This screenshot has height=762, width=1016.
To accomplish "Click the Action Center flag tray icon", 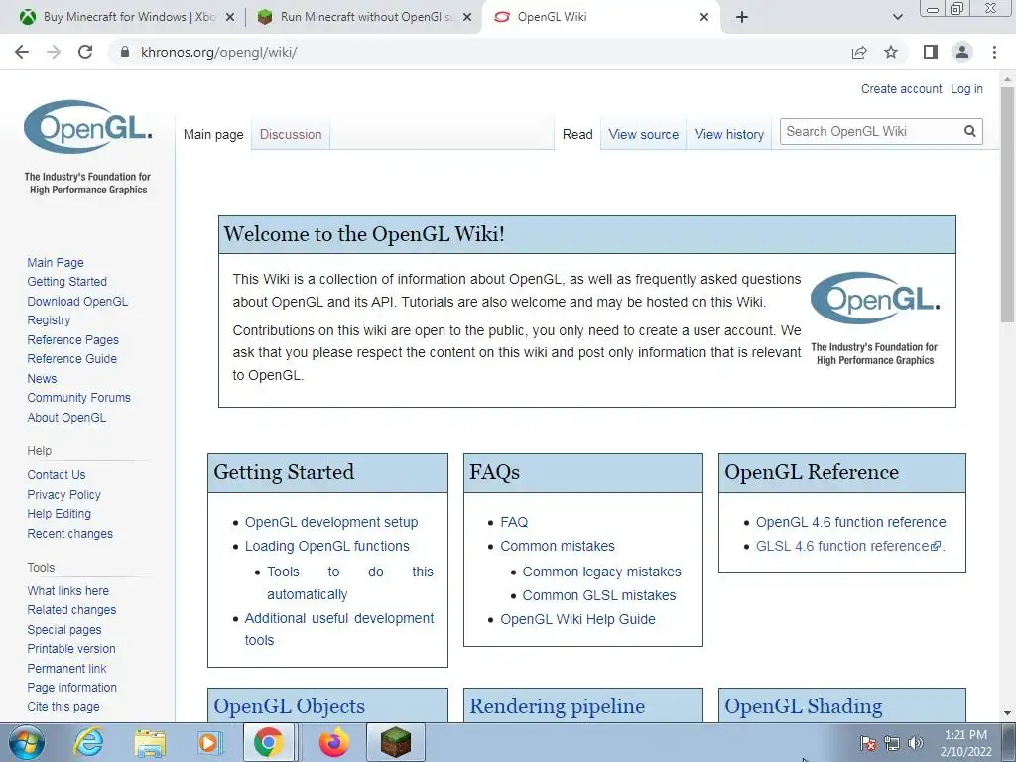I will pyautogui.click(x=867, y=743).
